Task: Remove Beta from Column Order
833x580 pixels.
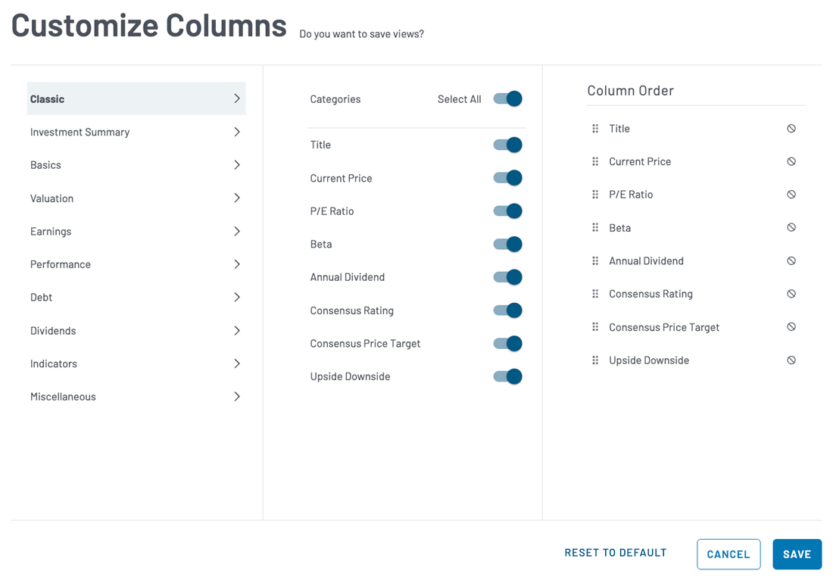Action: pyautogui.click(x=791, y=227)
